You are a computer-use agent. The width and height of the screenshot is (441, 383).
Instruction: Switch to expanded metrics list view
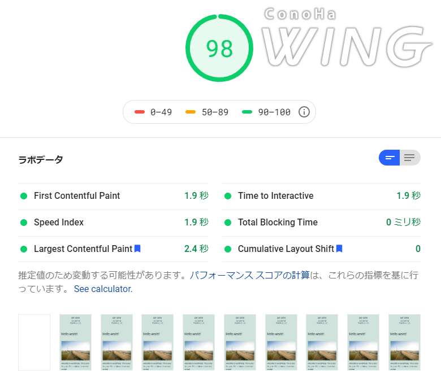[x=410, y=158]
